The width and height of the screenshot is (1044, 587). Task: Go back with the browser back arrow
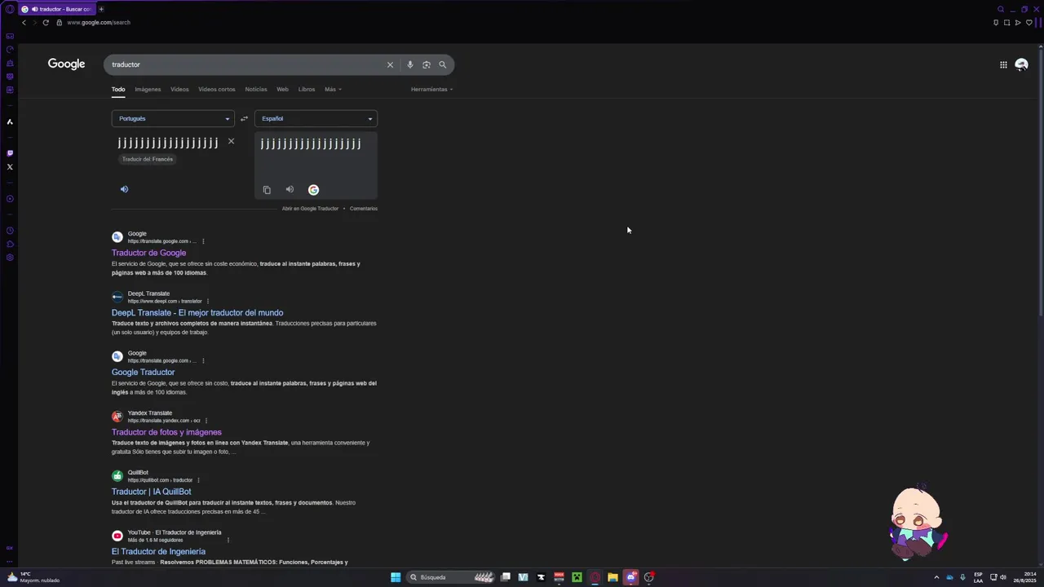tap(24, 22)
